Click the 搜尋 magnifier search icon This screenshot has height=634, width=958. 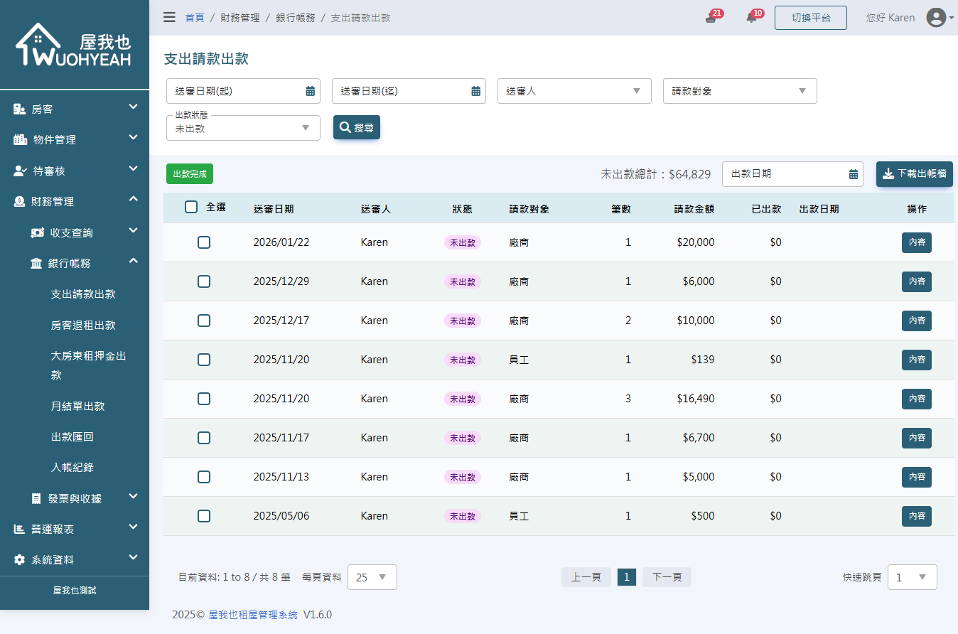pos(345,127)
